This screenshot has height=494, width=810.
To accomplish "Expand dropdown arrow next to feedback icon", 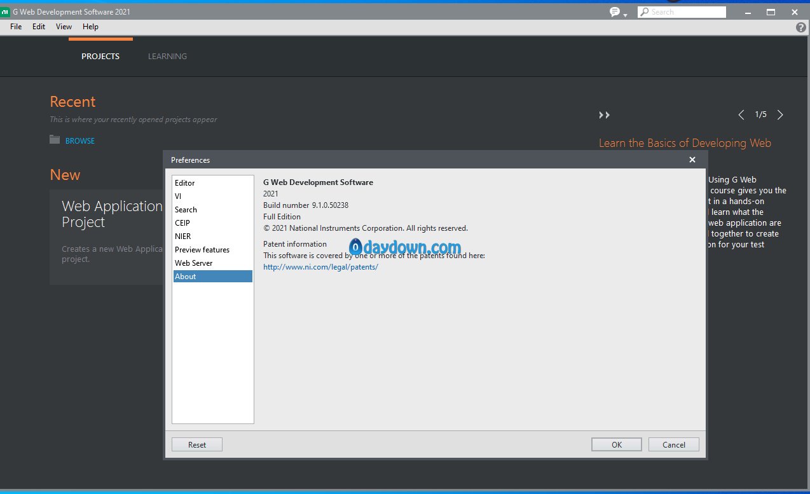I will [626, 15].
